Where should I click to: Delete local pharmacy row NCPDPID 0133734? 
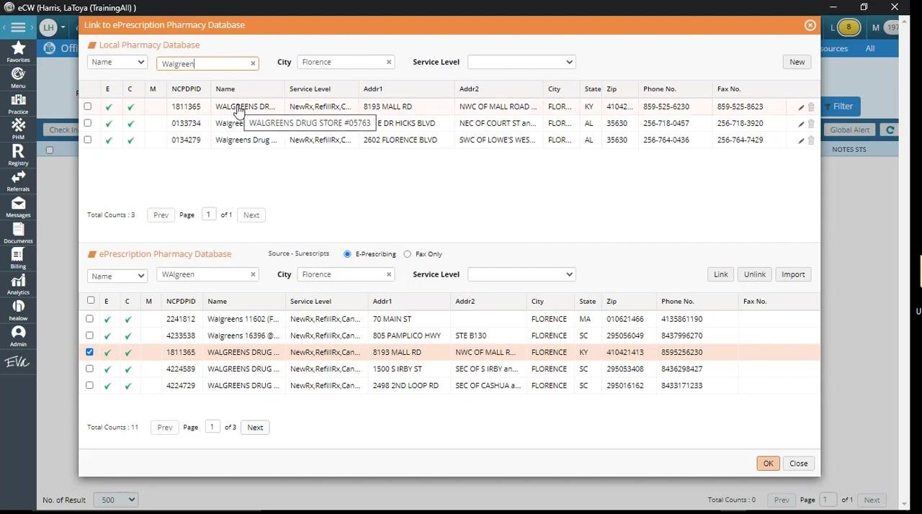click(x=811, y=124)
